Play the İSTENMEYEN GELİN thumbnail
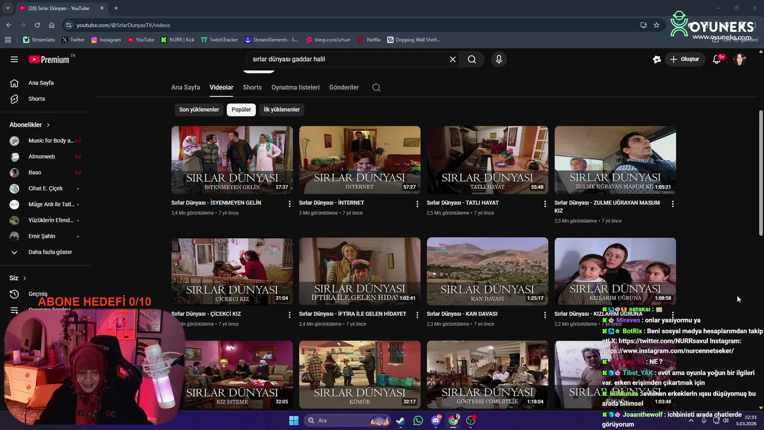The image size is (764, 430). pos(232,159)
